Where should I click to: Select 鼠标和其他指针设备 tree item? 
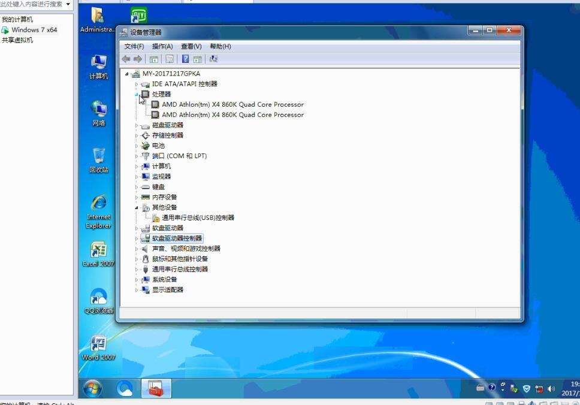coord(180,259)
